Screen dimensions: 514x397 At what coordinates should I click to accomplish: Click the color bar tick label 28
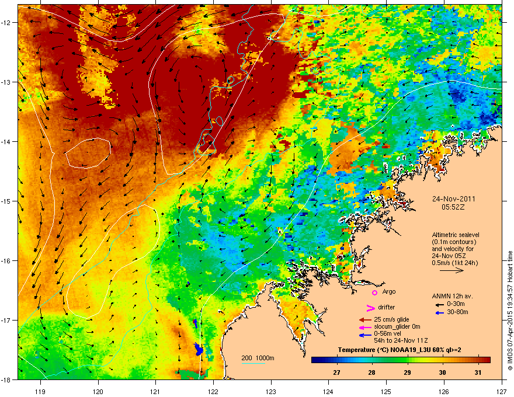pos(371,372)
